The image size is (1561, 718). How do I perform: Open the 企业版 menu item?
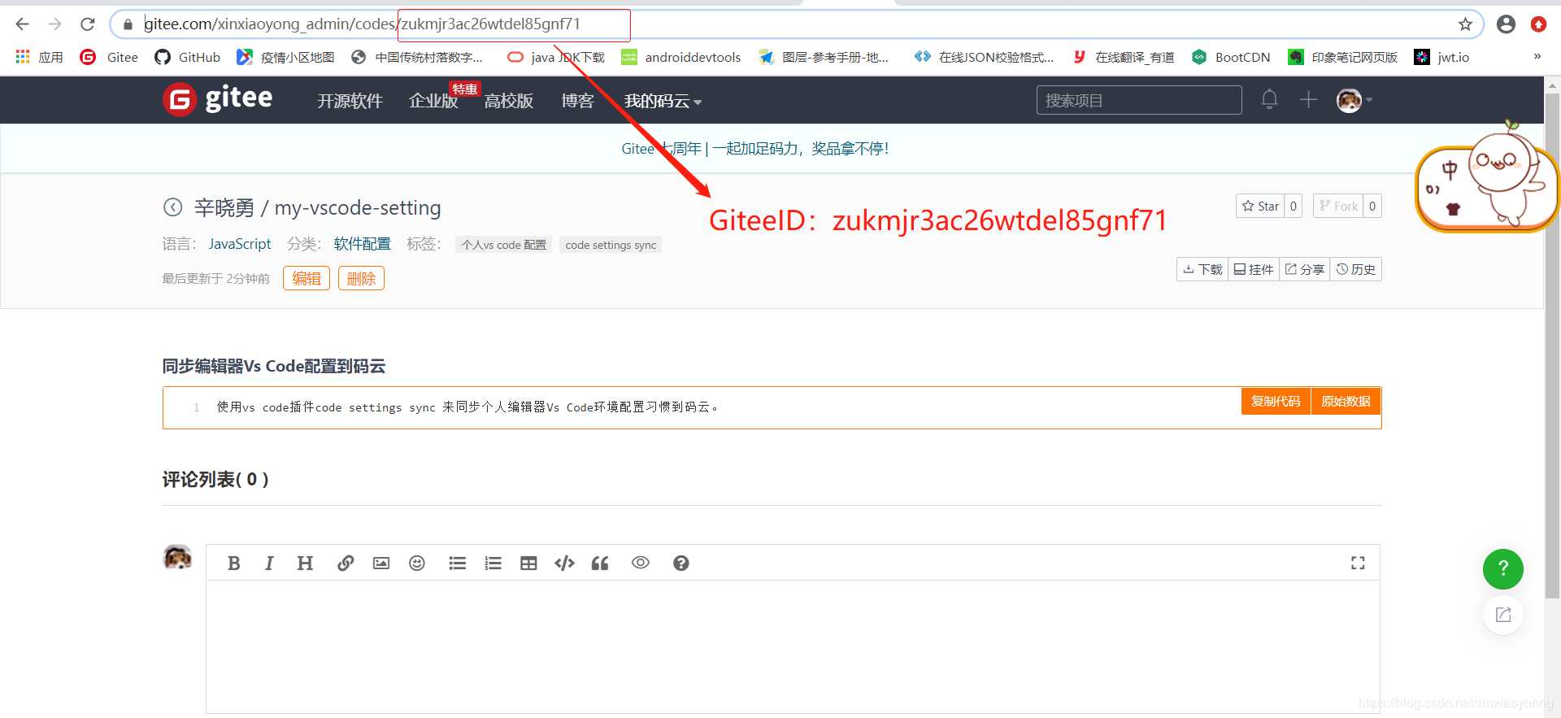433,101
